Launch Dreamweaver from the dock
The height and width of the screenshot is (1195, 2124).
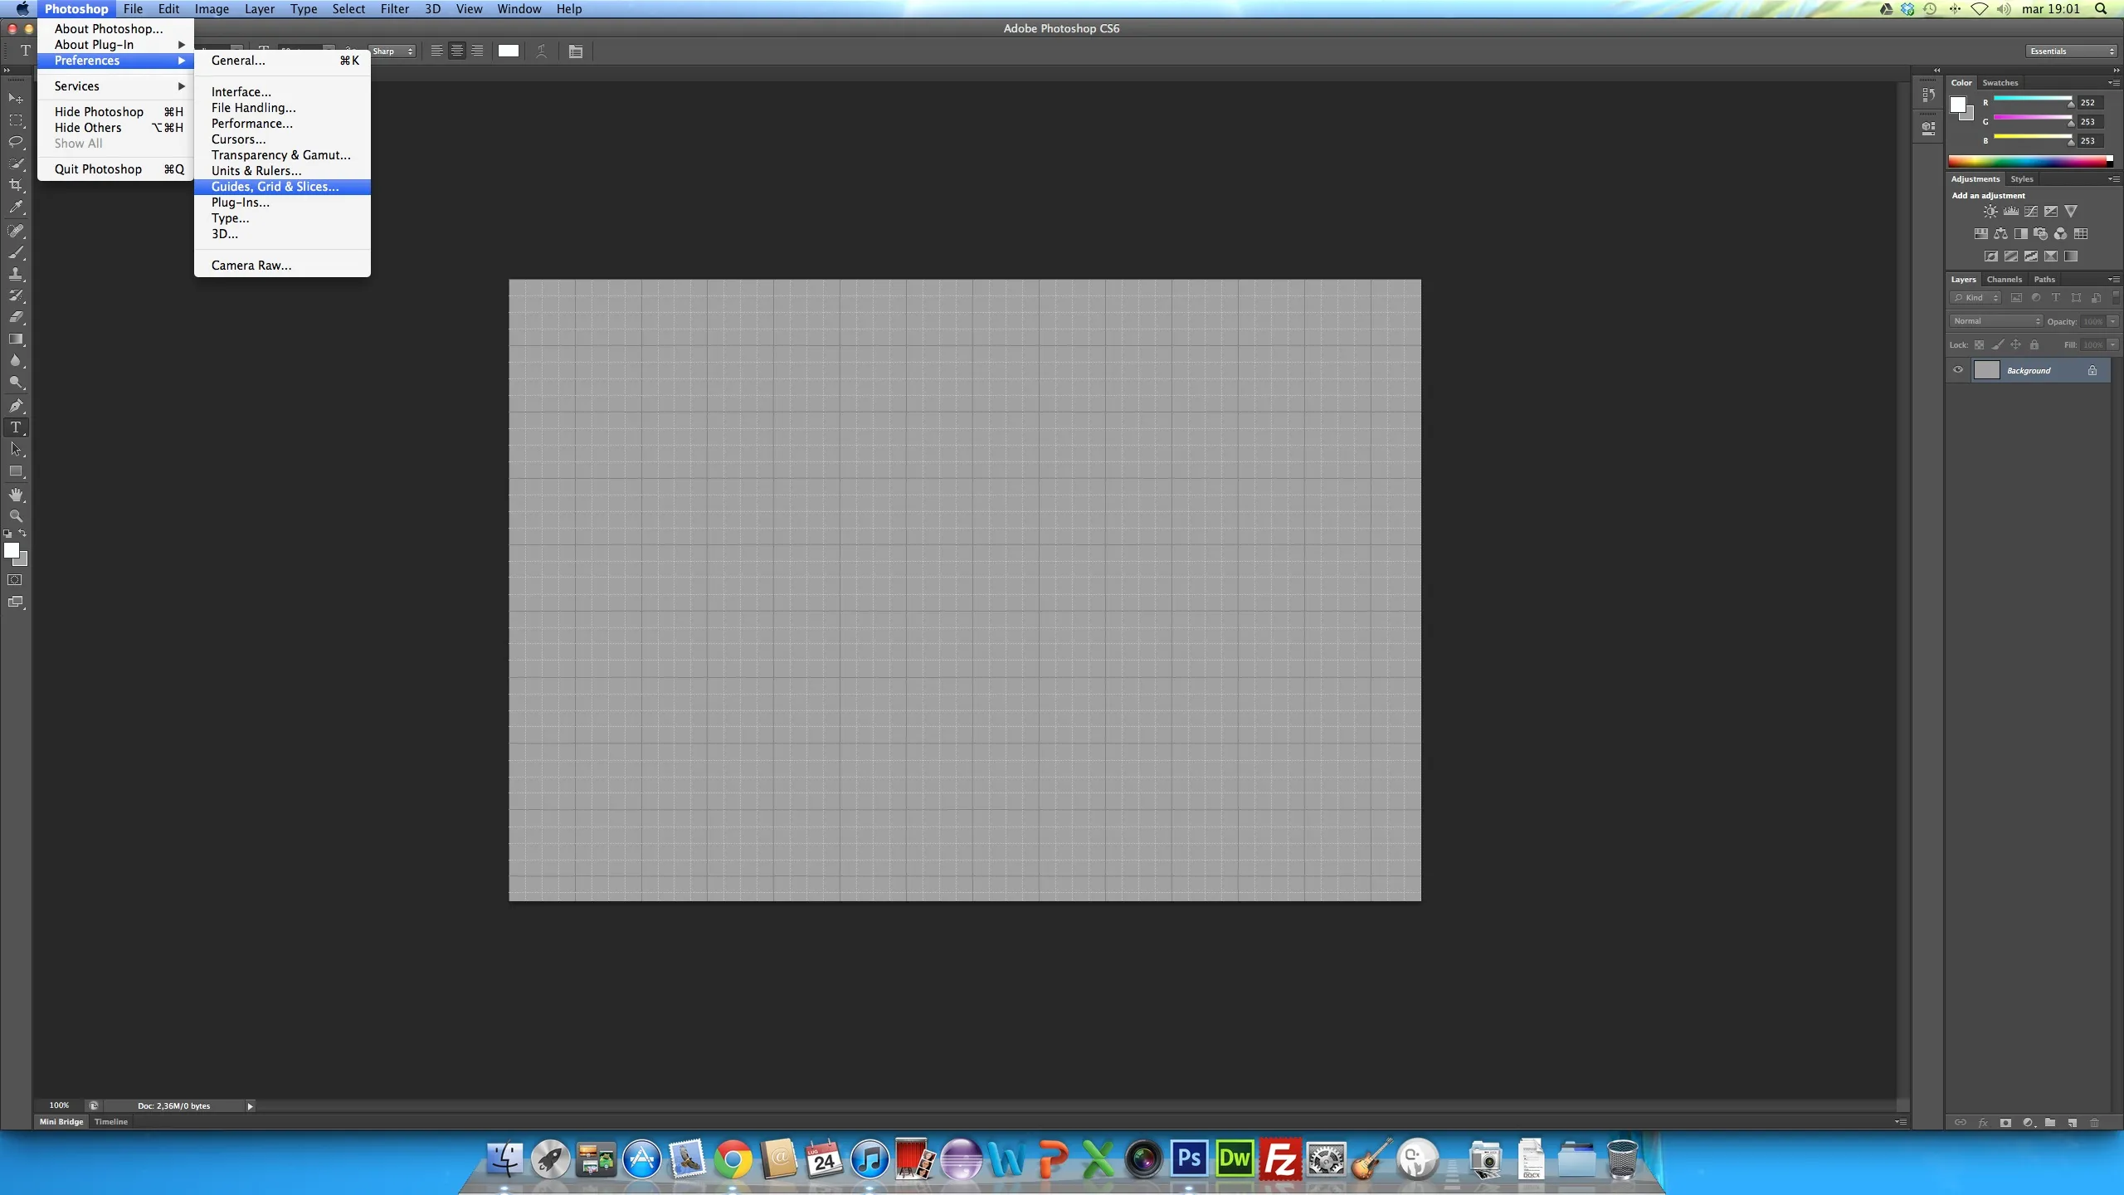[1235, 1158]
